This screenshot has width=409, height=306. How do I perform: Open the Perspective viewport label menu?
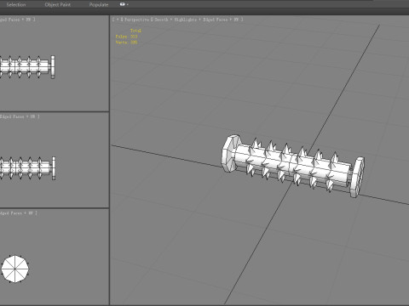point(136,20)
